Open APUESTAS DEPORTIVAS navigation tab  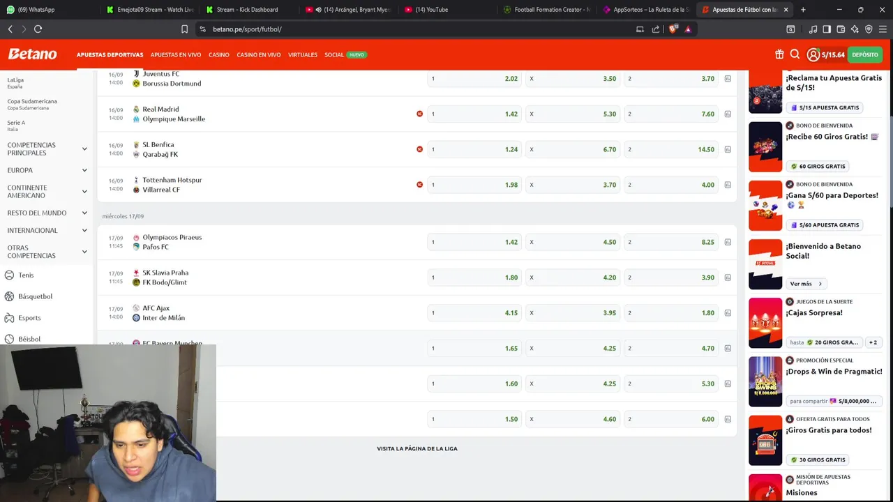[x=110, y=54]
